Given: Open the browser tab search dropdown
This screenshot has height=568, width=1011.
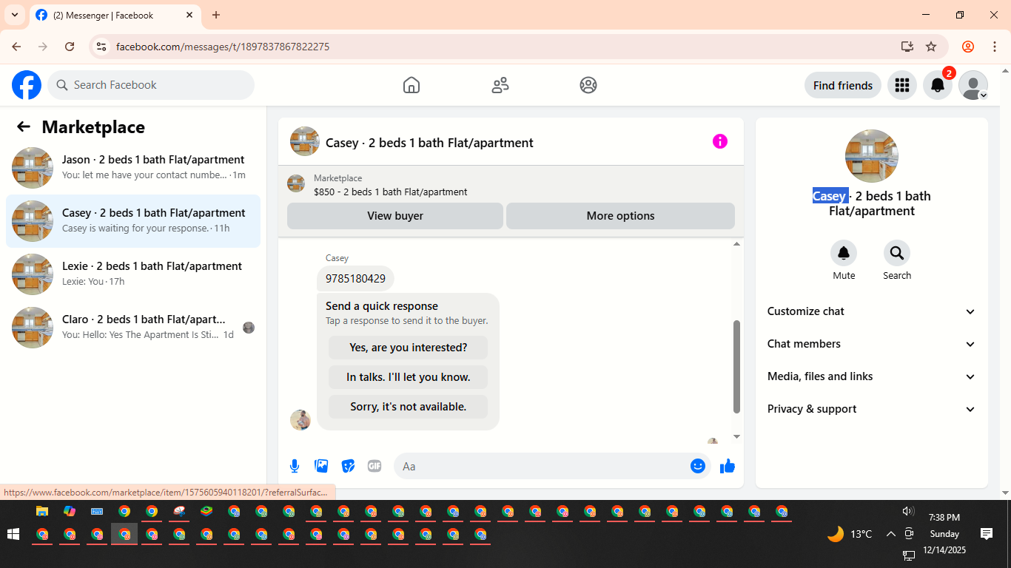Looking at the screenshot, I should tap(14, 15).
